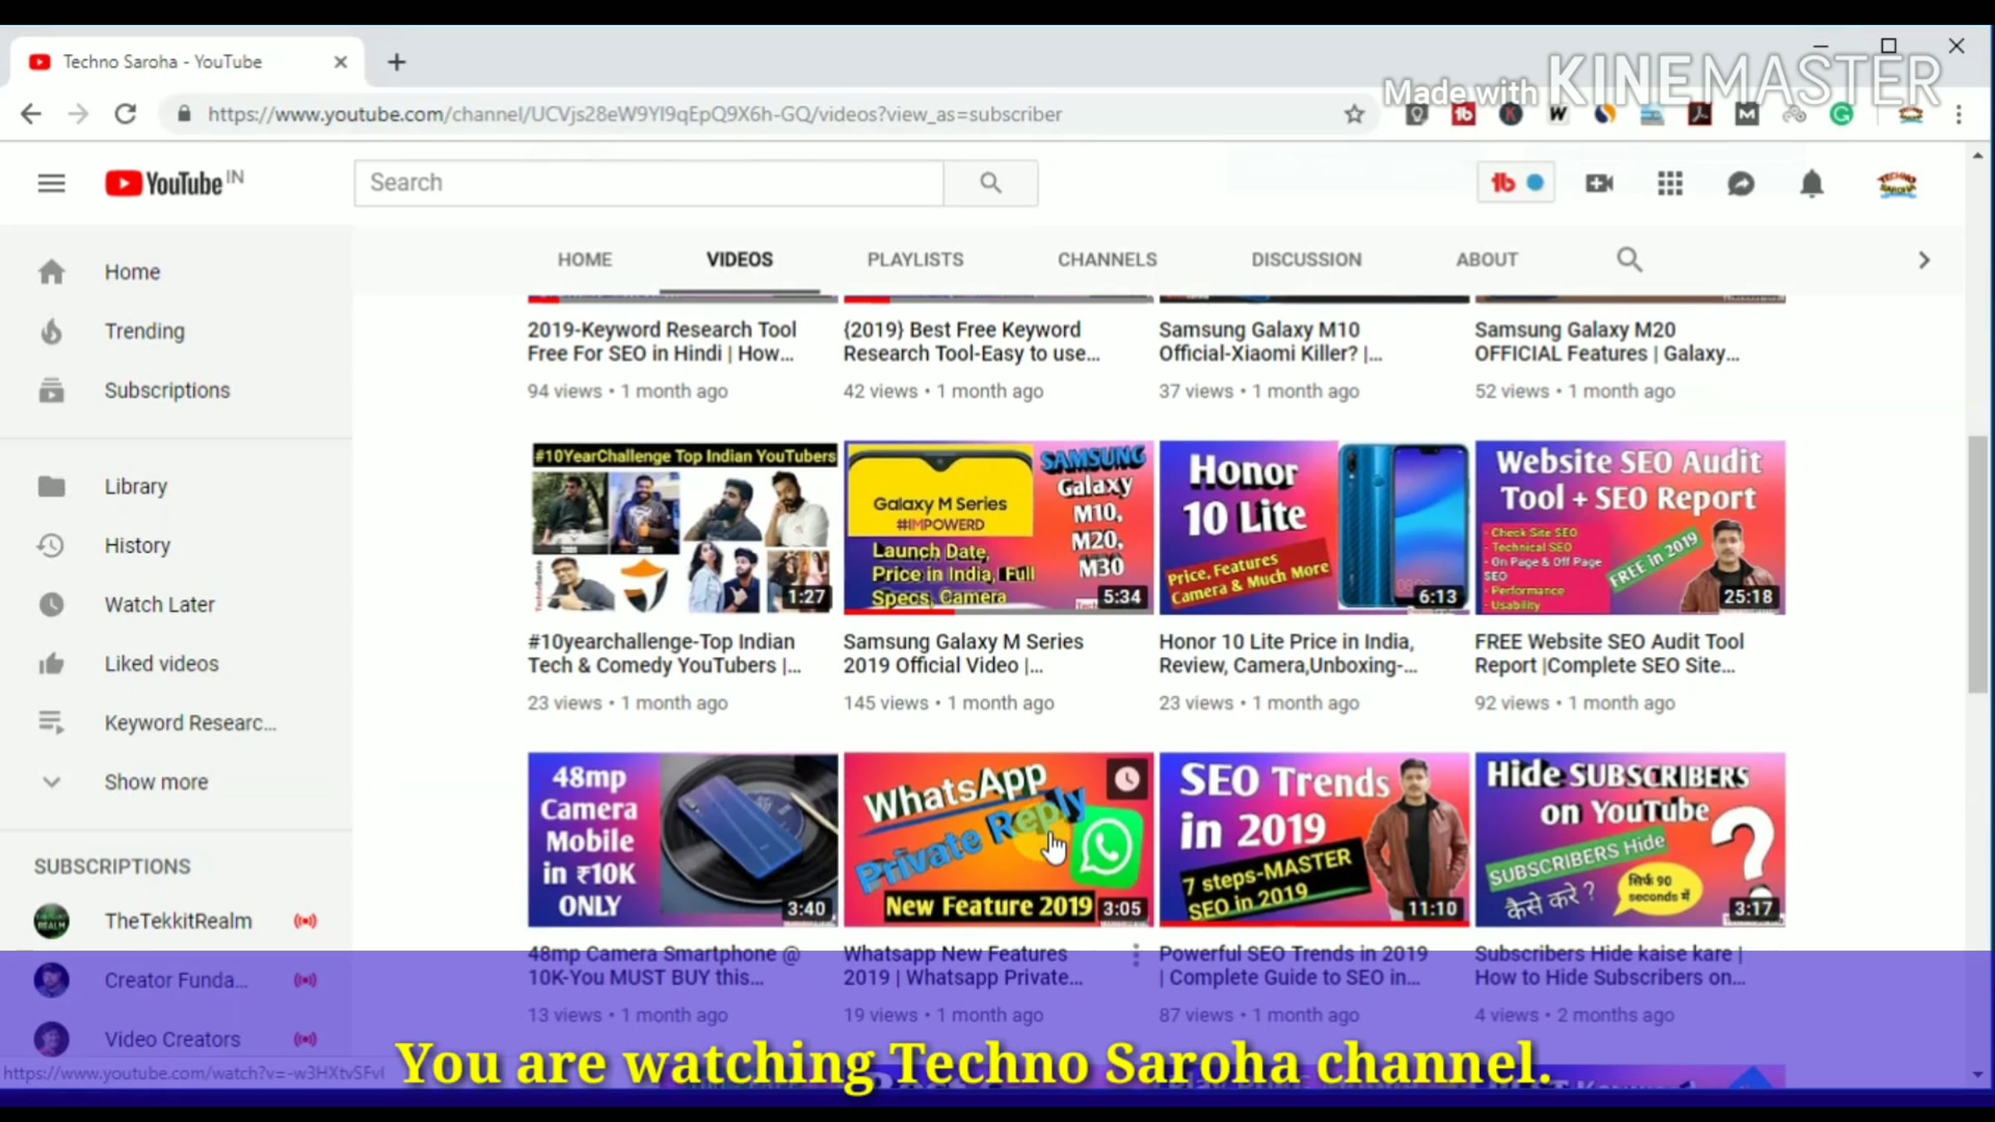Bookmark page with the star icon
1995x1122 pixels.
(1354, 114)
